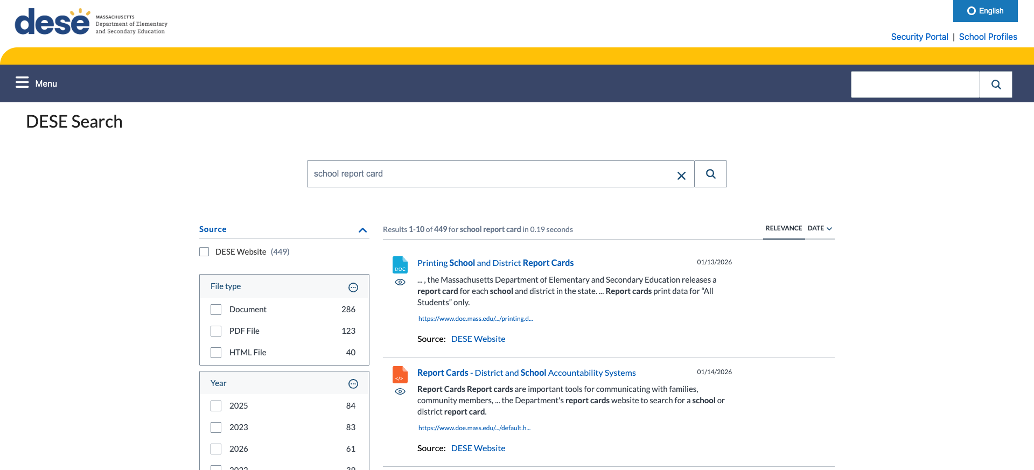
Task: Click DESE Website source under Report Cards result
Action: [478, 448]
